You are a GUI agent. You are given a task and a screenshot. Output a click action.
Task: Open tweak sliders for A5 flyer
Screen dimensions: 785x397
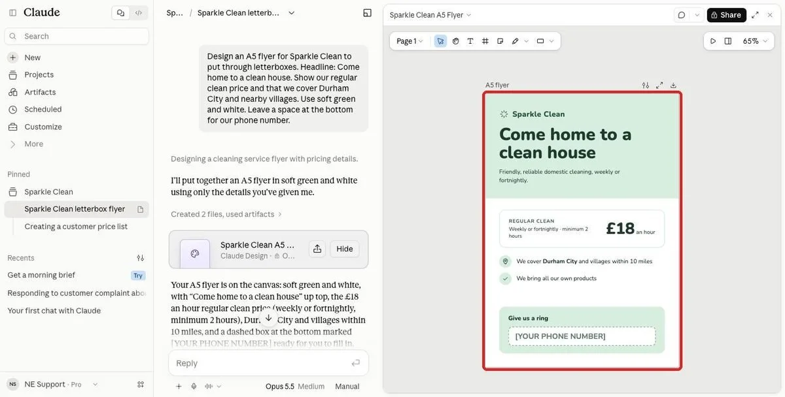pos(646,86)
